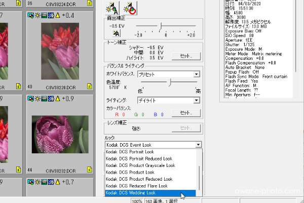Click the G 0 color balance value
Screen dimensions: 304x203
pos(139,115)
